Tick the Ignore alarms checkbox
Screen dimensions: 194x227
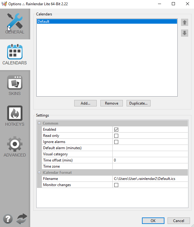pyautogui.click(x=116, y=142)
